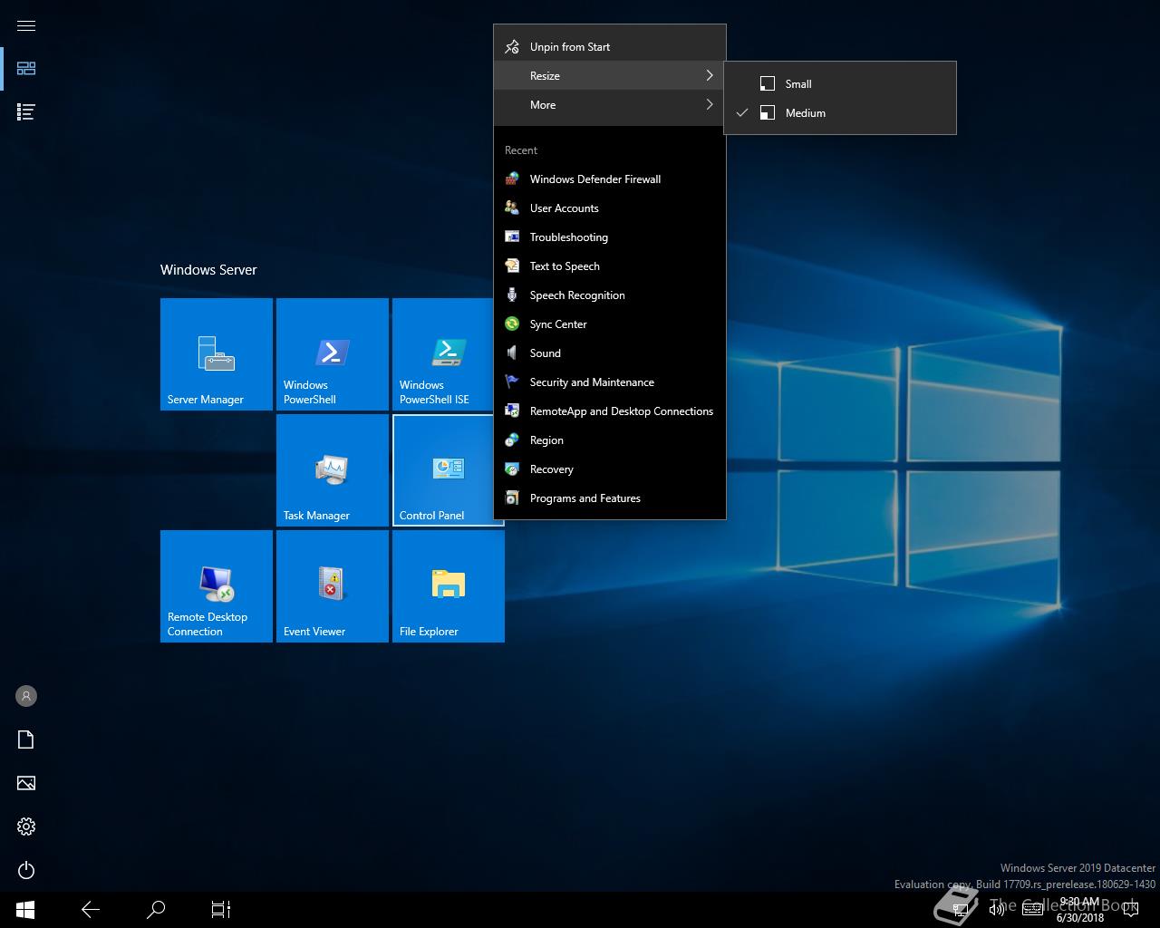This screenshot has width=1160, height=928.
Task: Open the File Explorer tile
Action: (449, 586)
